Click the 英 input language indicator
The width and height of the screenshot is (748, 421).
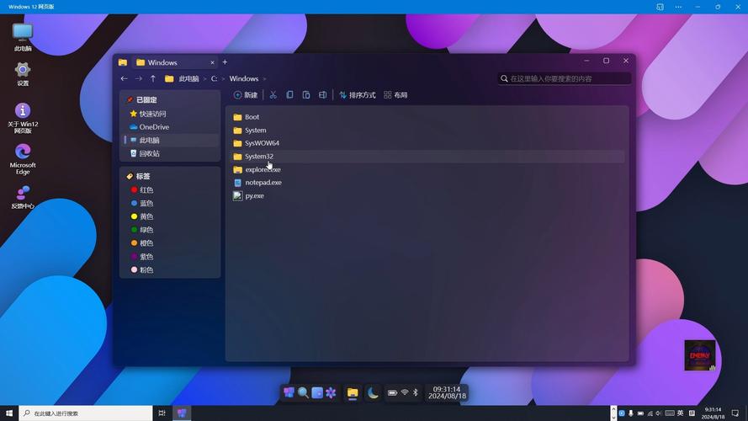pos(680,413)
